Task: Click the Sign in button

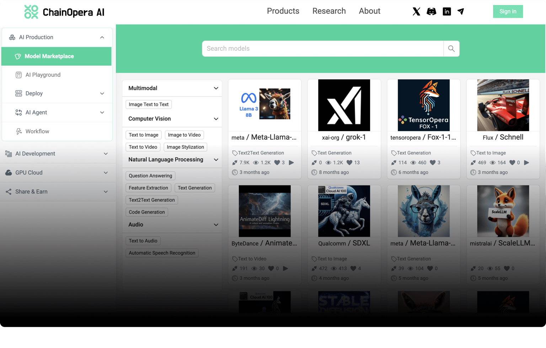Action: pyautogui.click(x=508, y=11)
